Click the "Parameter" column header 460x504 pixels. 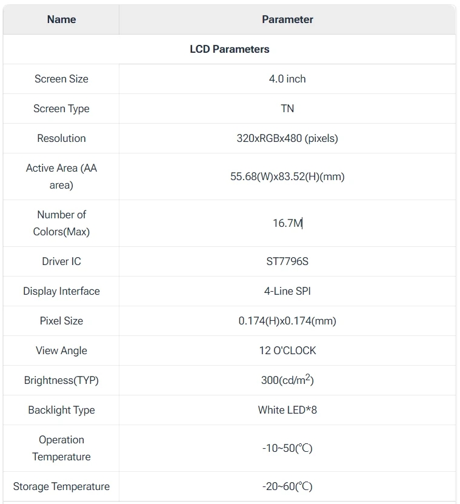pos(287,19)
